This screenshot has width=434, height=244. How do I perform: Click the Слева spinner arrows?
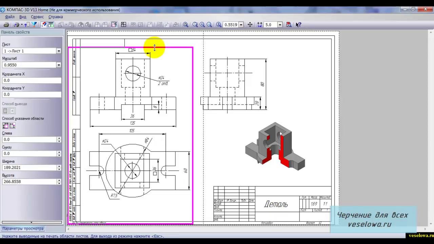point(59,140)
